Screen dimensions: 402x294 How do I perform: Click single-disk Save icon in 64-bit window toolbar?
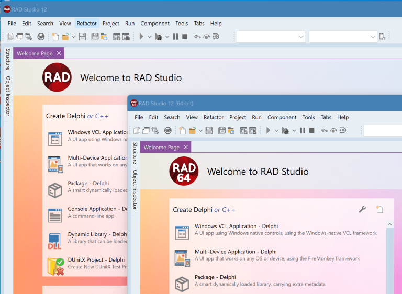click(209, 130)
